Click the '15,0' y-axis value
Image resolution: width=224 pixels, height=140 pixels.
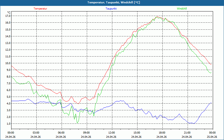[8, 29]
